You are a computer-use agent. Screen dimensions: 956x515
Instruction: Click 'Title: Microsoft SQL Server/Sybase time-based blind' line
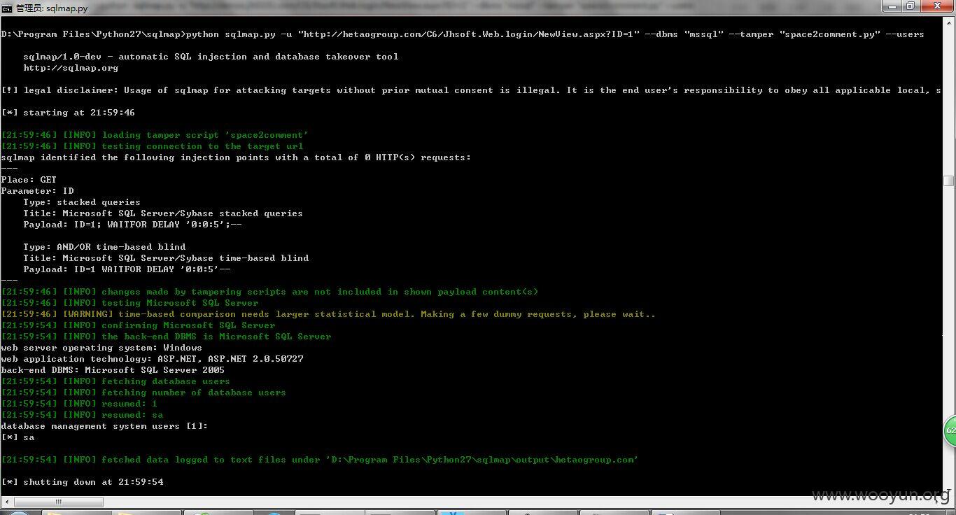pyautogui.click(x=166, y=258)
